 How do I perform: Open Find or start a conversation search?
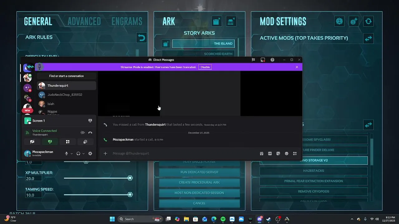(66, 76)
